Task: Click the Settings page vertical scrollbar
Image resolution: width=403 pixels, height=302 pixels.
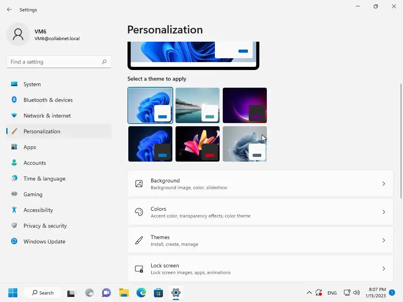Action: tap(401, 141)
